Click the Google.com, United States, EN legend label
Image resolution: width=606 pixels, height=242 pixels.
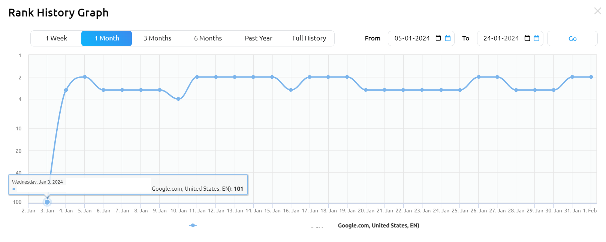click(x=379, y=226)
